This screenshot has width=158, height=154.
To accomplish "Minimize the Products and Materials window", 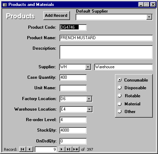I will 141,5.
